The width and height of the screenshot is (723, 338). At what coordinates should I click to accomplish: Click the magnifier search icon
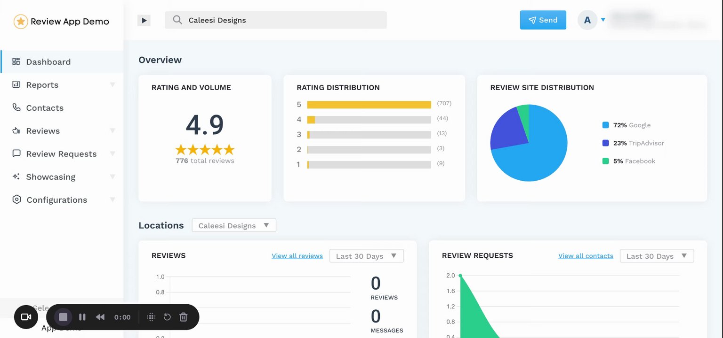(x=177, y=20)
